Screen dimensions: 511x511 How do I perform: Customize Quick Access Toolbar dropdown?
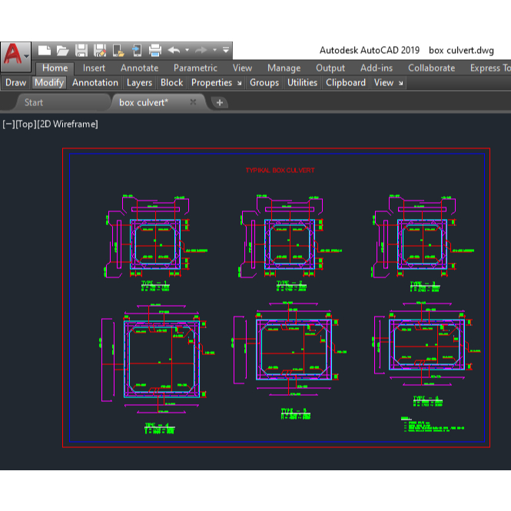click(x=225, y=50)
